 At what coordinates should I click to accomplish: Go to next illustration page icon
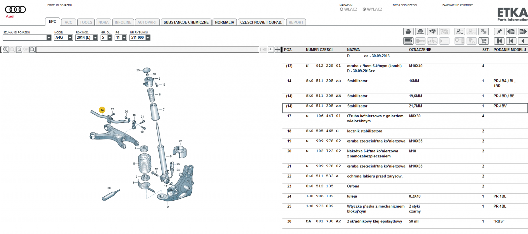click(x=523, y=31)
